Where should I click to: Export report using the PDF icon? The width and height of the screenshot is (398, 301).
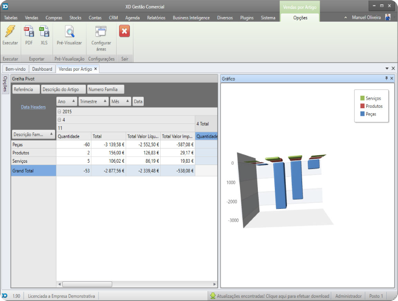pyautogui.click(x=29, y=31)
